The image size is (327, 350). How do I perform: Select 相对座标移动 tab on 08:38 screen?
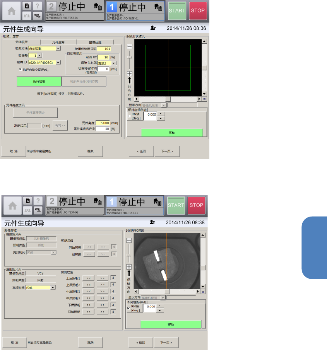(x=137, y=302)
